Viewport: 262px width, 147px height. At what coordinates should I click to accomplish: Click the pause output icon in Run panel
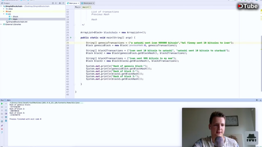(x=2, y=110)
